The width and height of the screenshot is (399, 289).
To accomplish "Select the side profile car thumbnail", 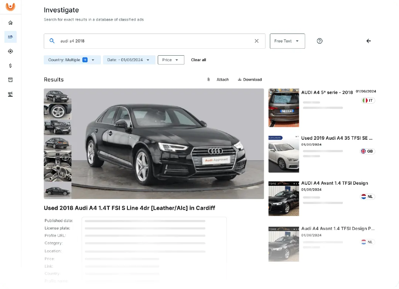I will click(58, 190).
